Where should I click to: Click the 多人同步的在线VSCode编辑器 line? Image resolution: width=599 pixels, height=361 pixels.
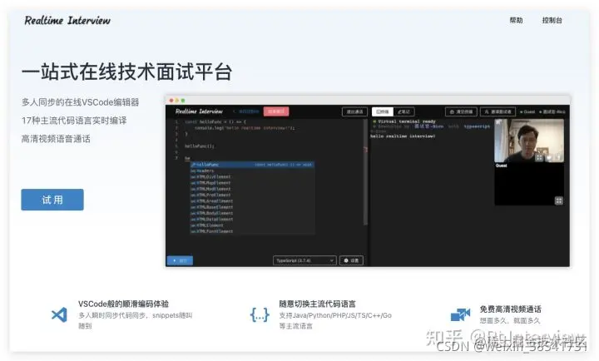(80, 102)
